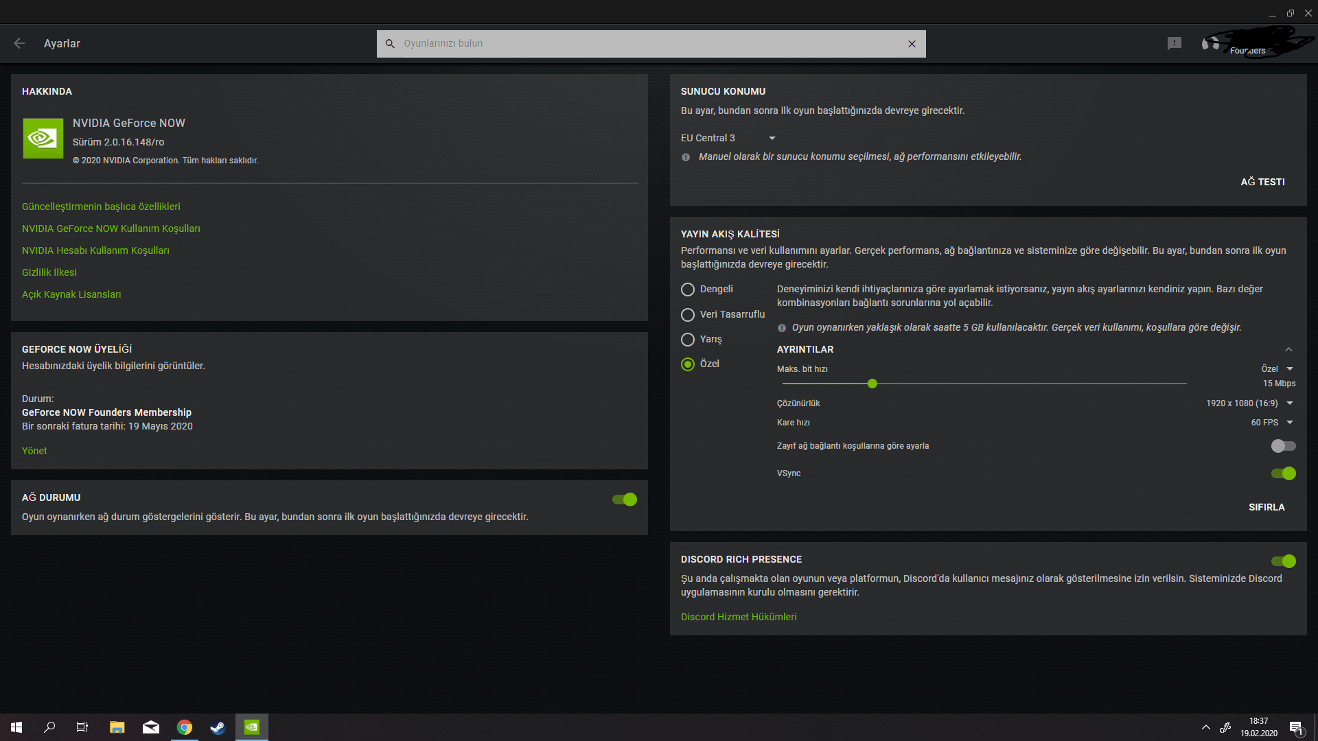This screenshot has width=1318, height=741.
Task: Click the Maks. bit hızı slider handle
Action: click(x=872, y=384)
